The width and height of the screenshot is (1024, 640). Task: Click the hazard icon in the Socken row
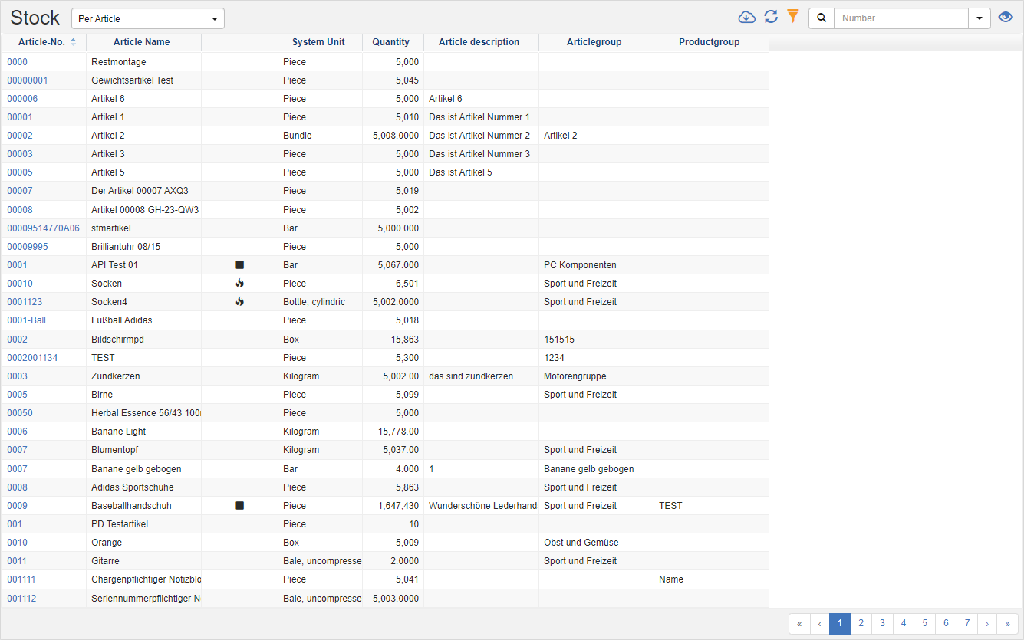pyautogui.click(x=240, y=283)
